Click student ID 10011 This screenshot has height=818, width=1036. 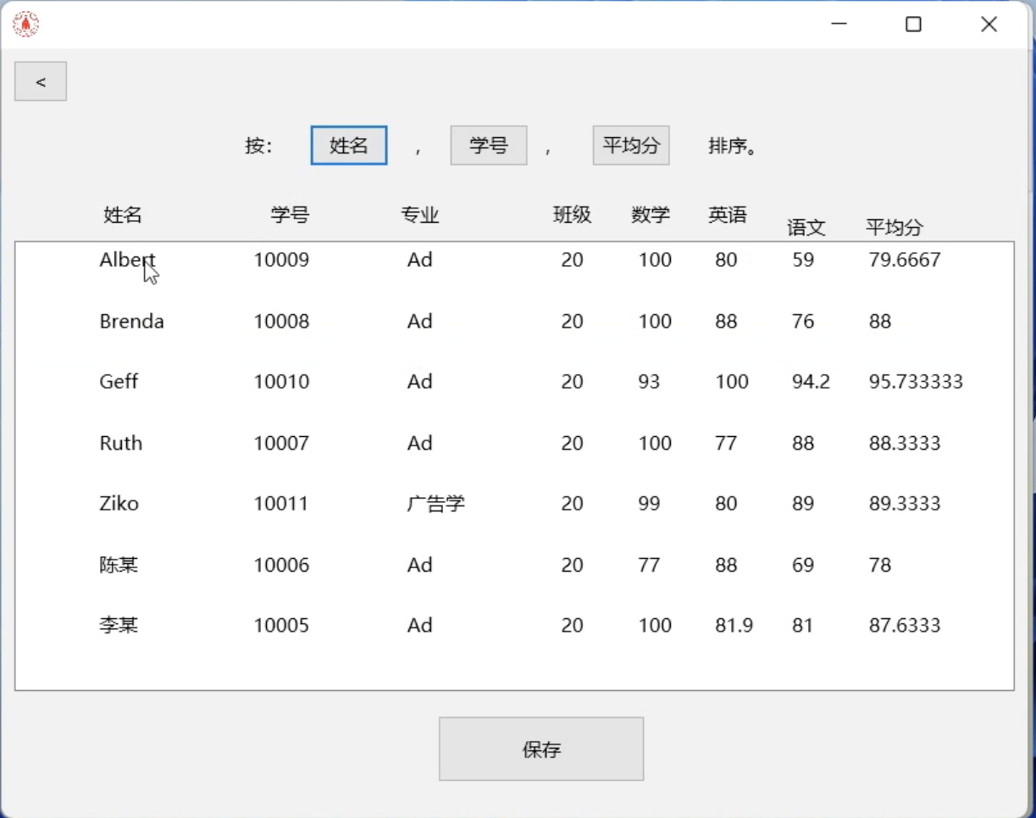(x=281, y=504)
